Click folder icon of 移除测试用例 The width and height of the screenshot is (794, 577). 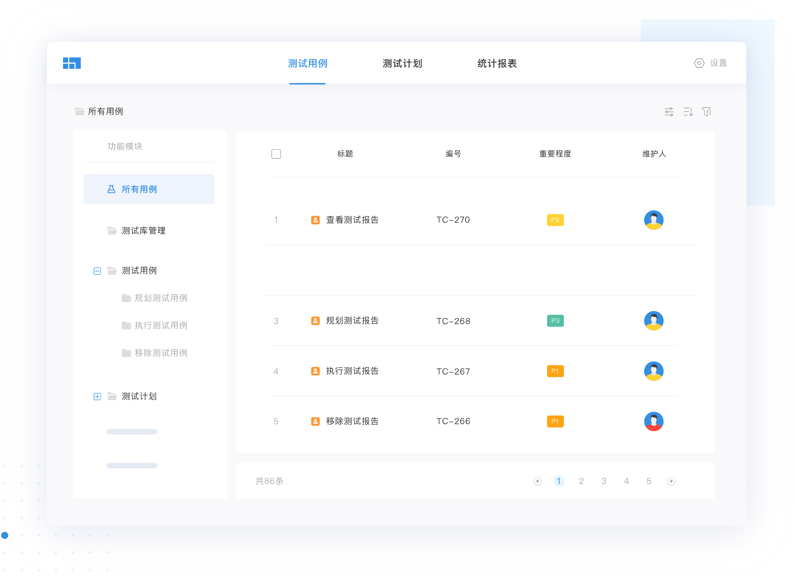126,353
